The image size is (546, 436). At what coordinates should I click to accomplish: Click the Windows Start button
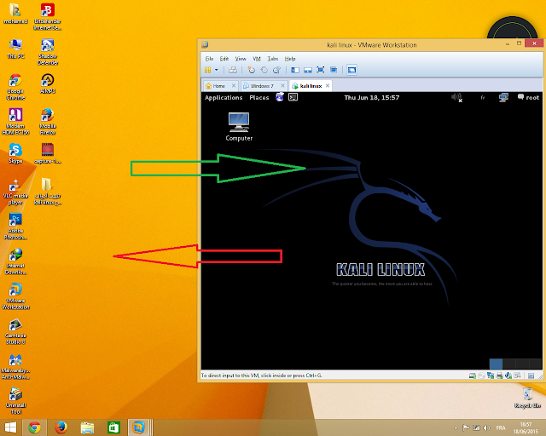tap(10, 427)
